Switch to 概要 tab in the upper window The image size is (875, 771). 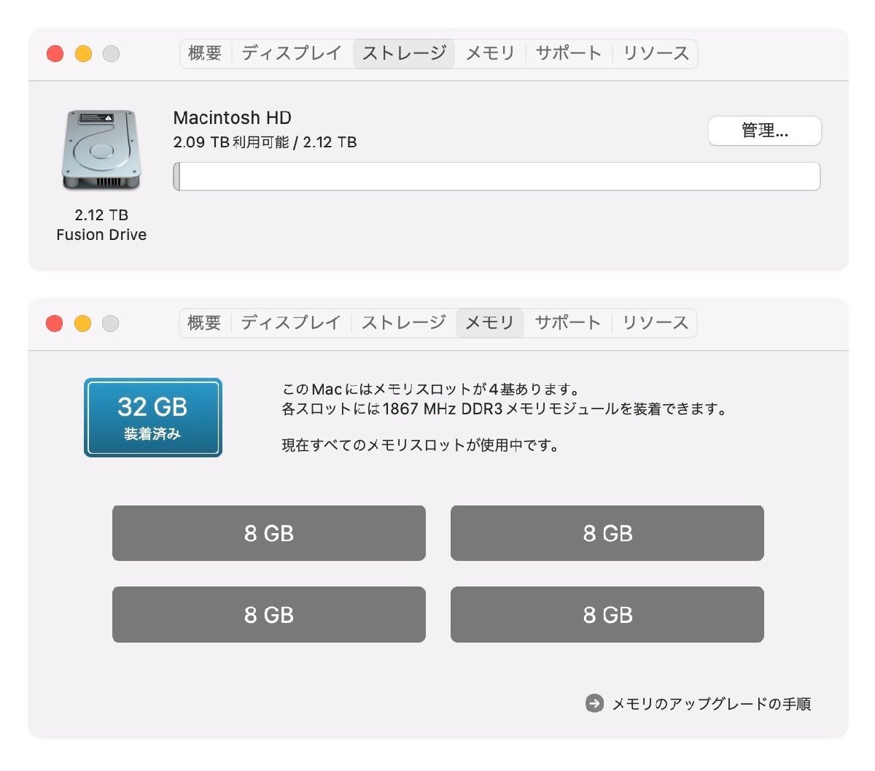click(205, 54)
